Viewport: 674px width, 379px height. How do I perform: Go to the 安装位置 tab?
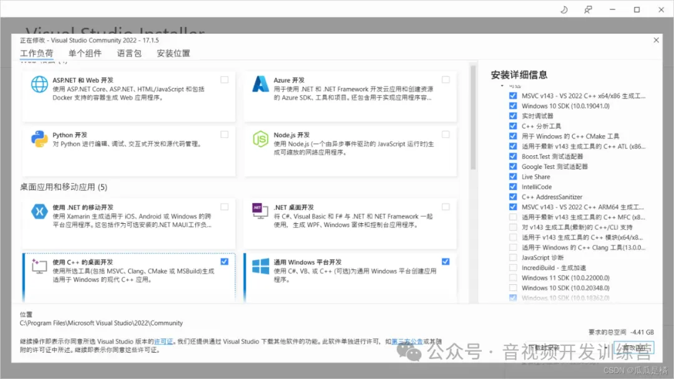(173, 54)
